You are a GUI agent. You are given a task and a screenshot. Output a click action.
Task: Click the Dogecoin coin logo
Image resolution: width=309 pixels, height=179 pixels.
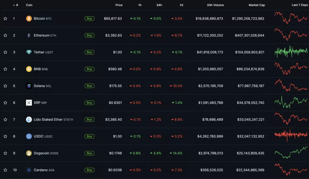pyautogui.click(x=29, y=153)
